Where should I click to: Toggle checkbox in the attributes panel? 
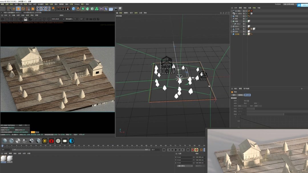tap(248, 101)
